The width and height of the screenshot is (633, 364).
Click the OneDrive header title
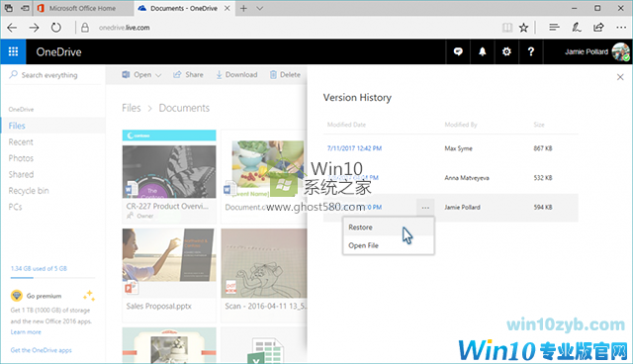click(59, 51)
